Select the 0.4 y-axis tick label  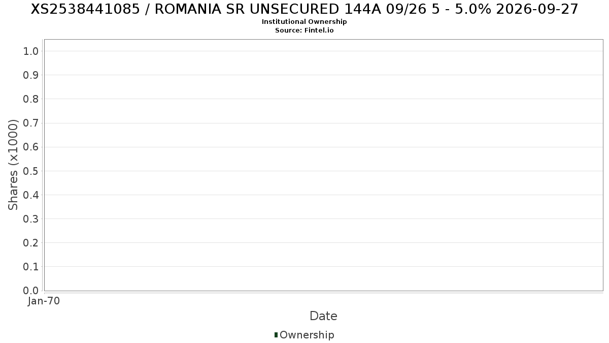click(x=31, y=195)
